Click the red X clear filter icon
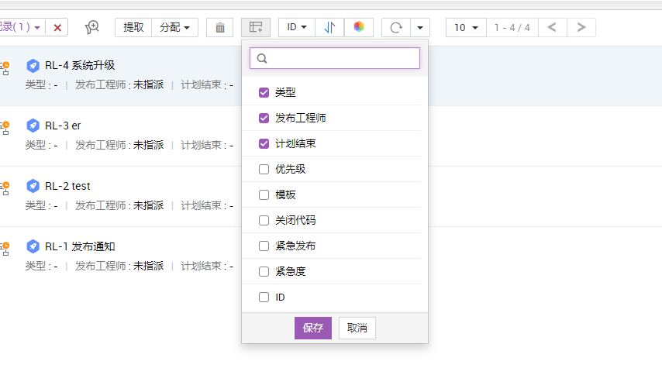 57,28
